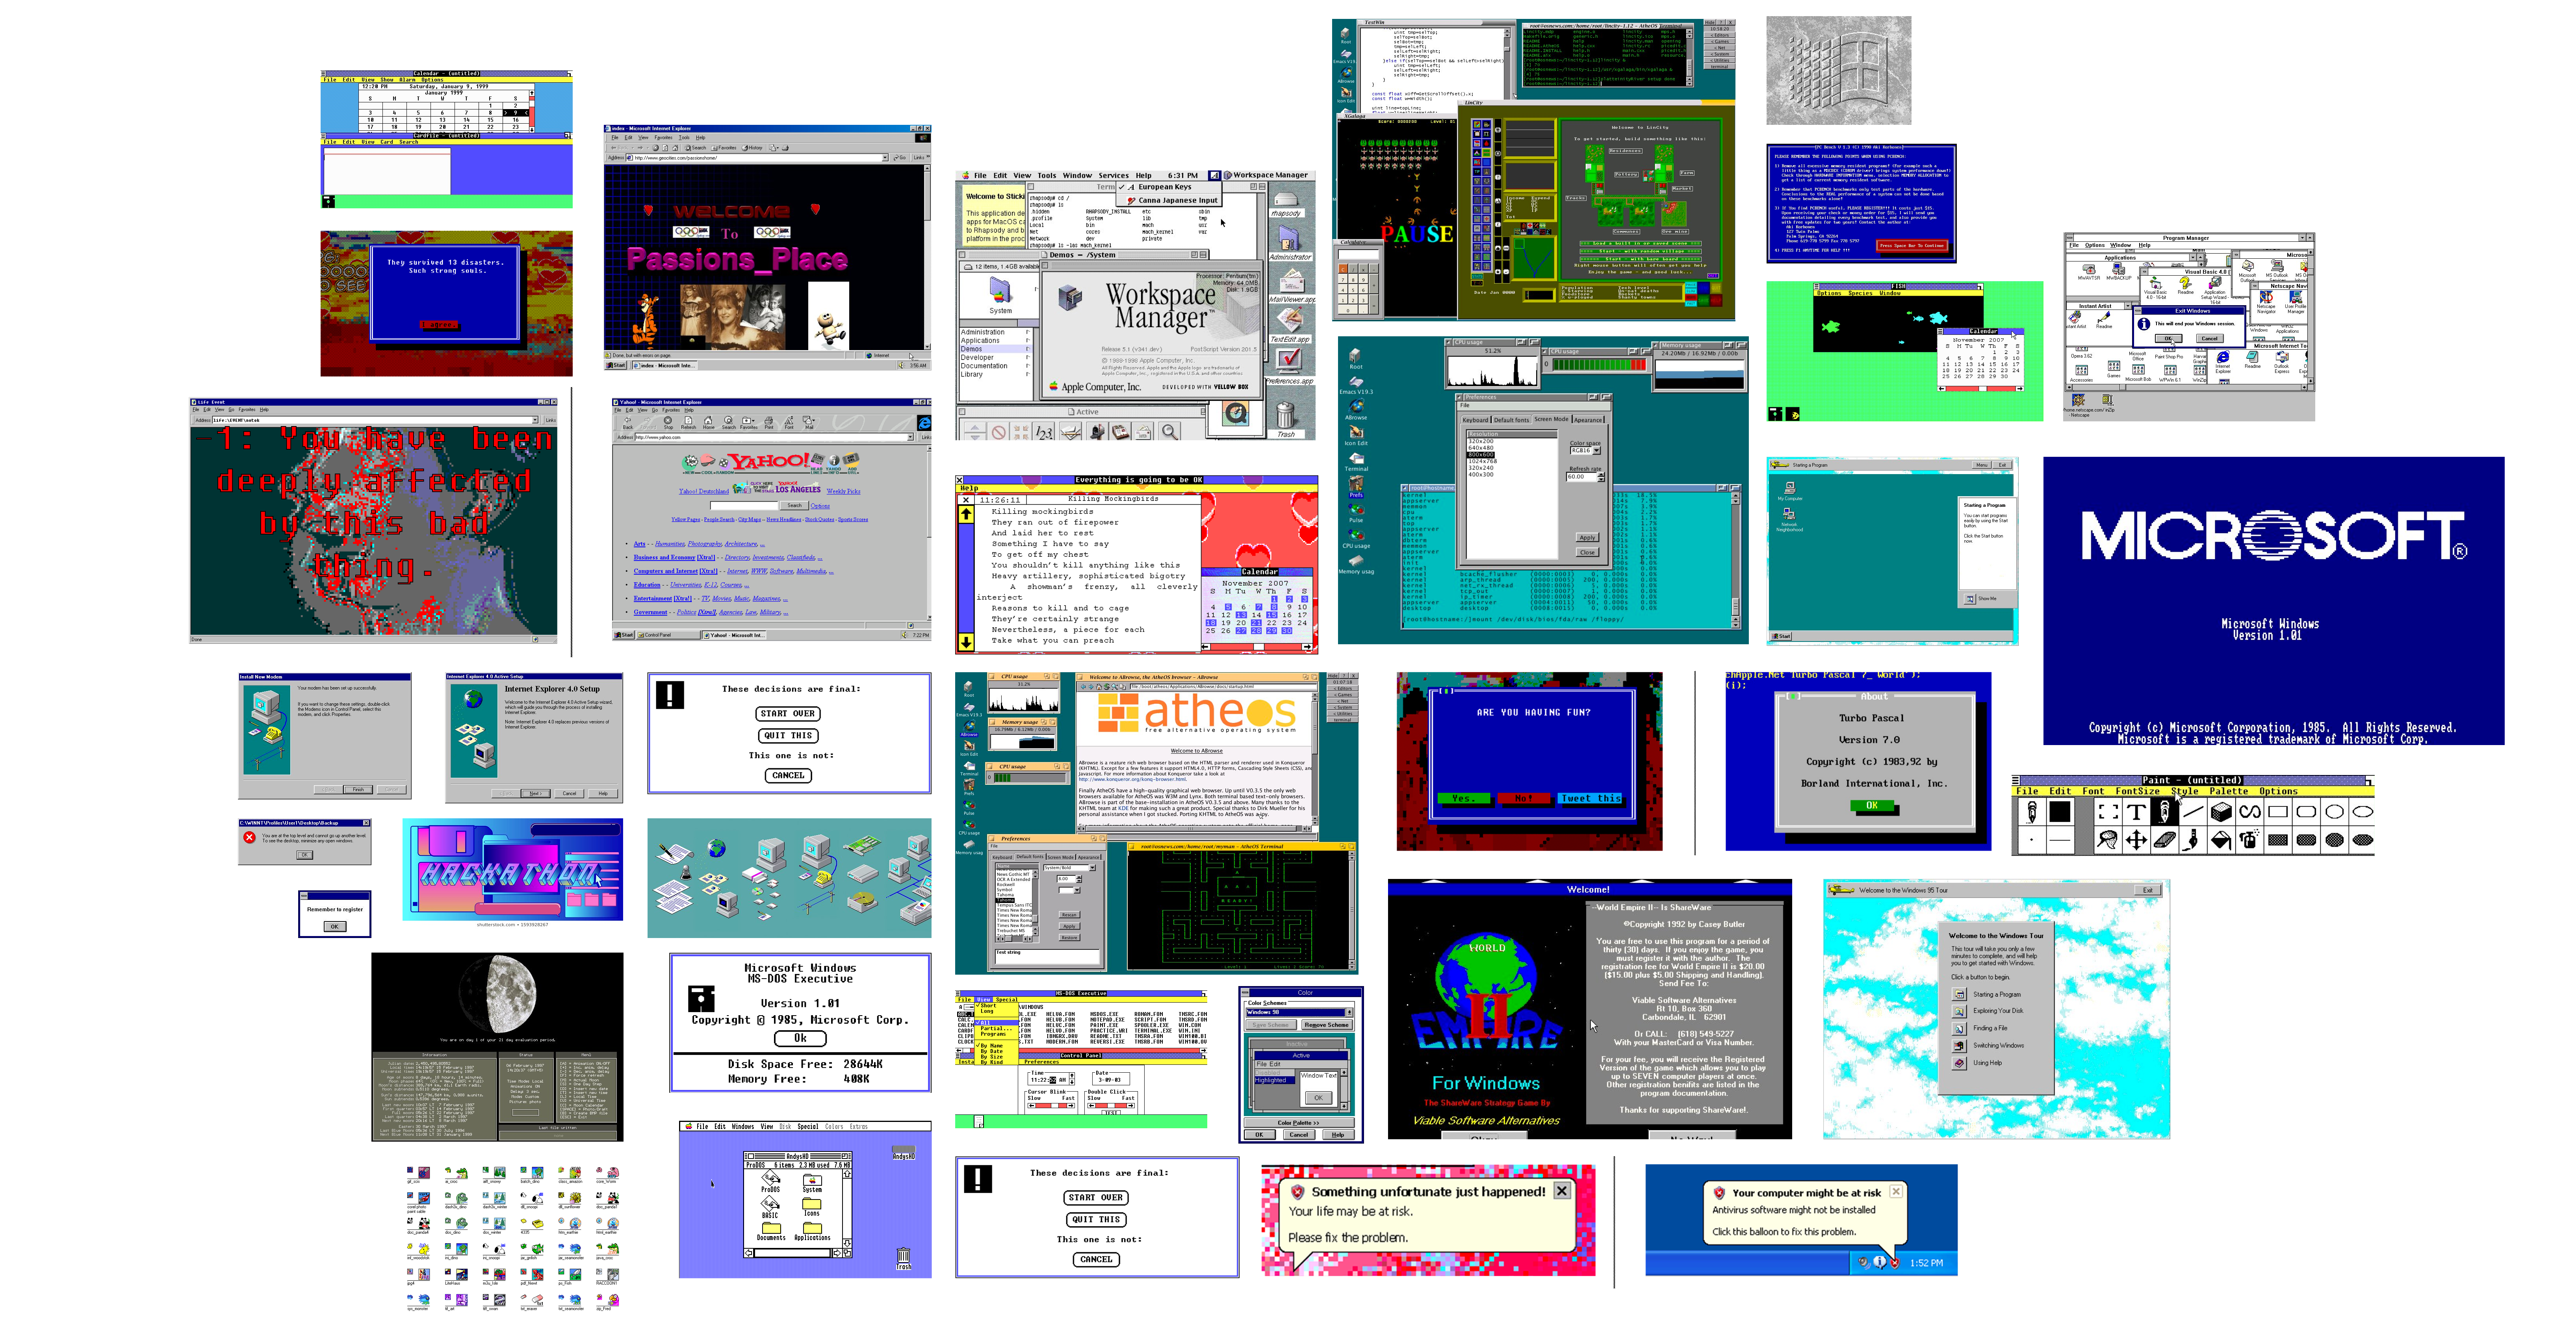Open TextEdit.app on the Rhapsody desktop

tap(1290, 325)
